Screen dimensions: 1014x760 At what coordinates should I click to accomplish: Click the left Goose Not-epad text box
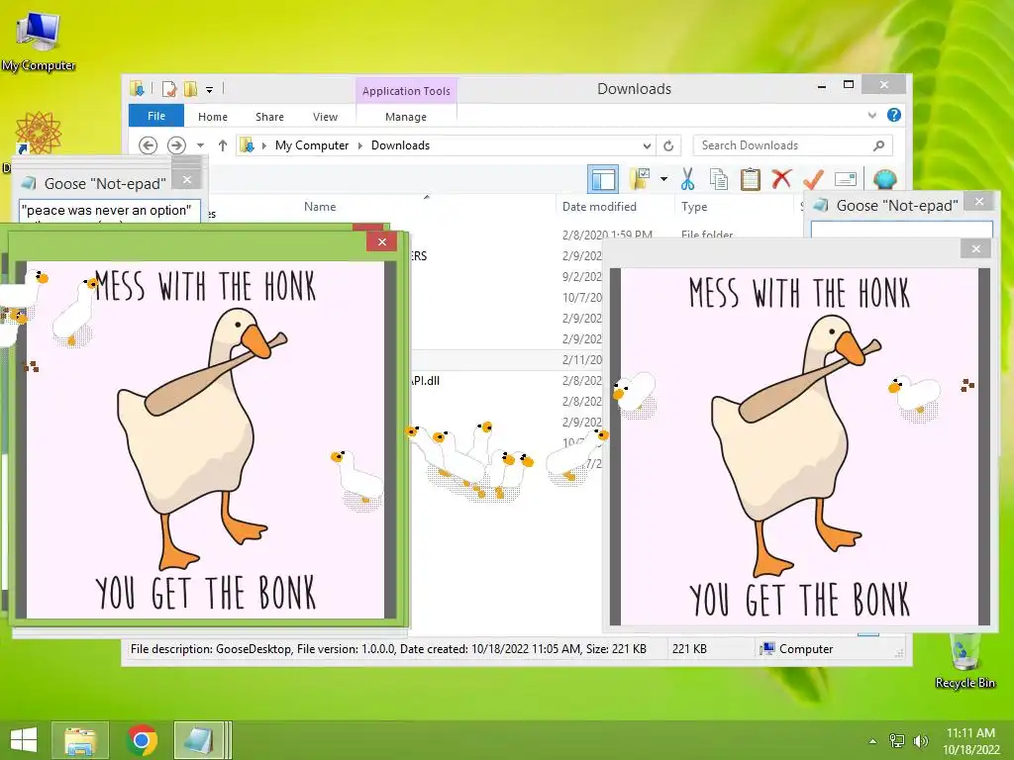109,212
